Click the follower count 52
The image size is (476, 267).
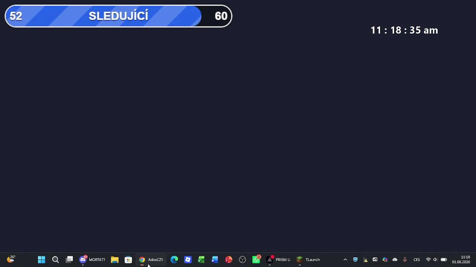tap(16, 16)
